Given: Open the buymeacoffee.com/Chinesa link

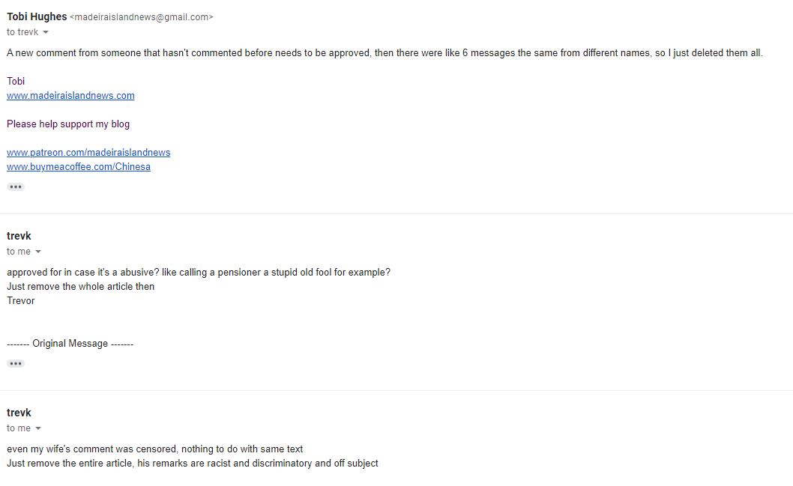Looking at the screenshot, I should pyautogui.click(x=79, y=166).
